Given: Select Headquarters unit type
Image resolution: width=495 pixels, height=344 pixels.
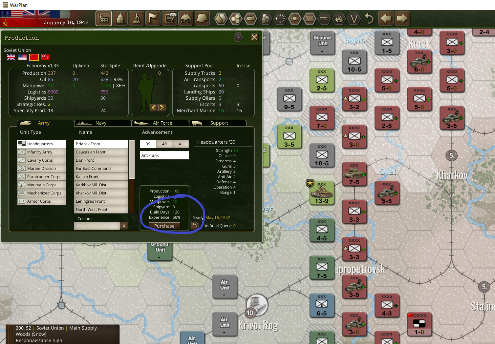Looking at the screenshot, I should pos(41,144).
